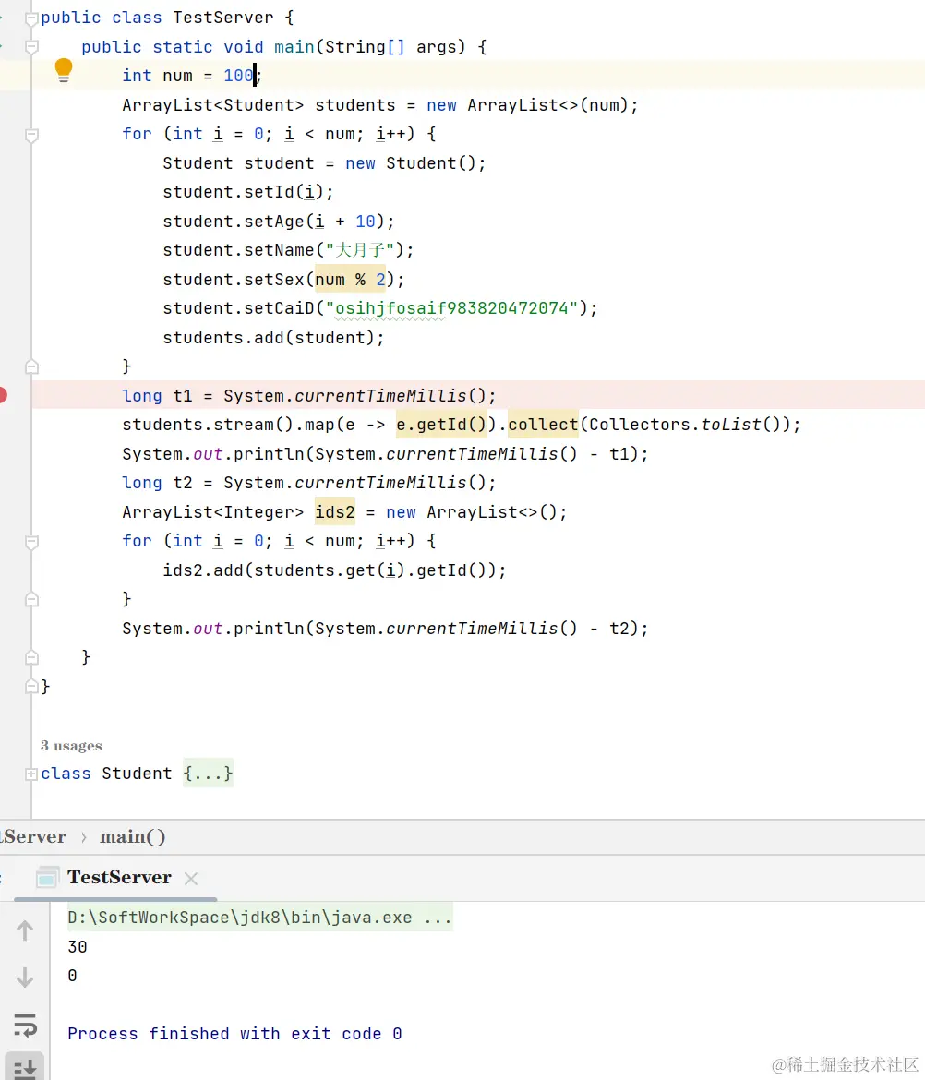Click the Process finished with exit code text

pyautogui.click(x=234, y=1034)
